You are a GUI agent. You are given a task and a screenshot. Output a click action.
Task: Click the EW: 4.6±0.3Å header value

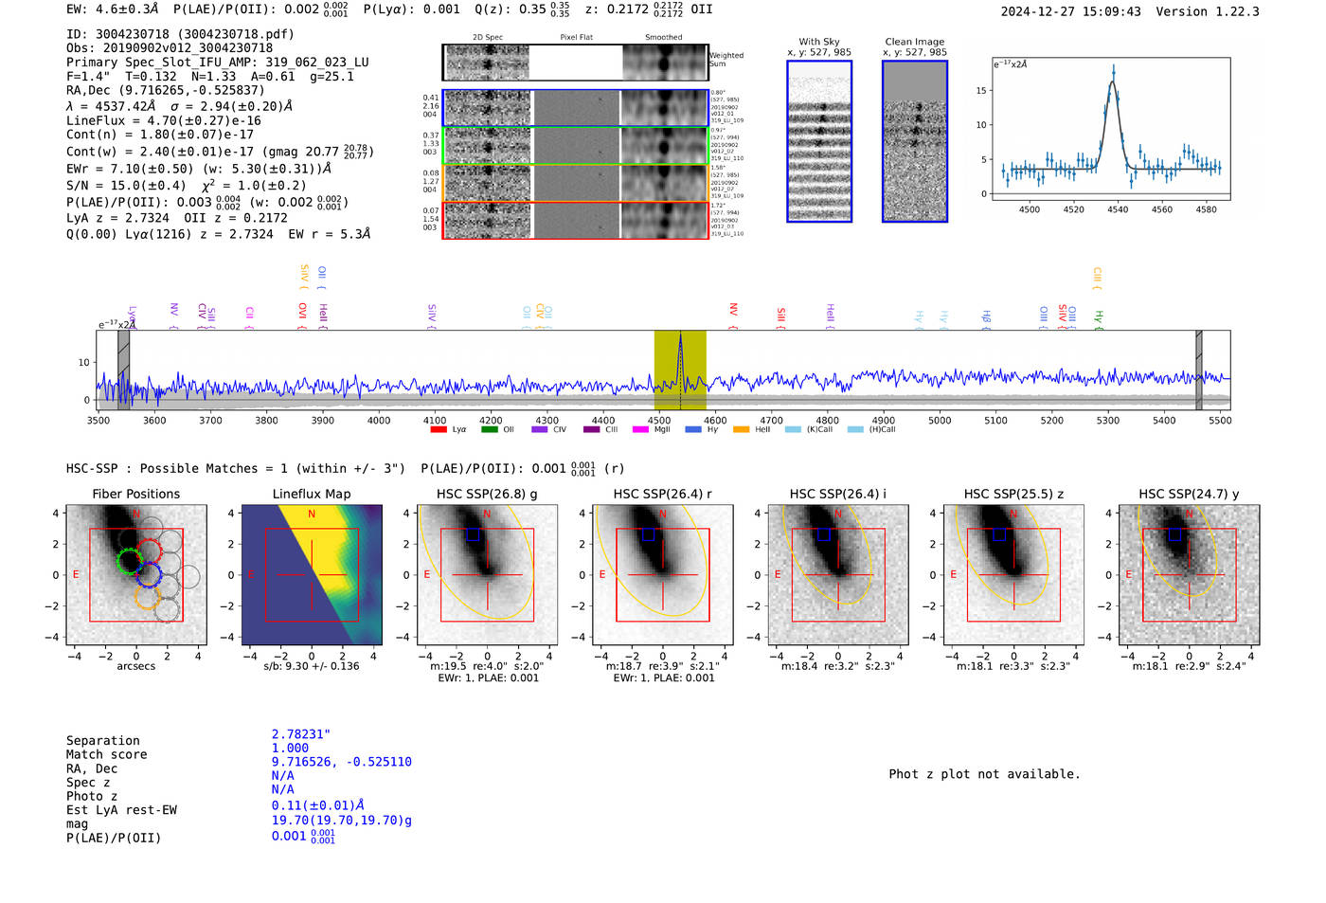(x=113, y=9)
